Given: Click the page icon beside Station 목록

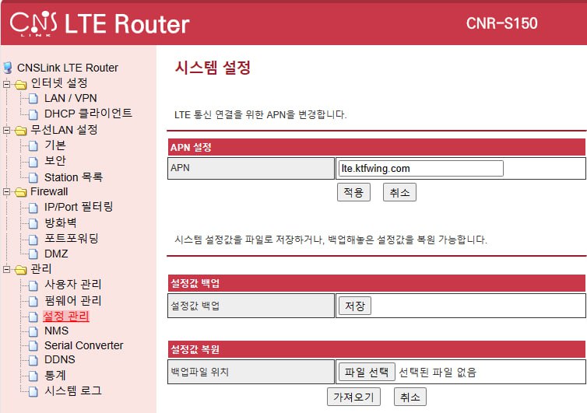Looking at the screenshot, I should tap(33, 177).
